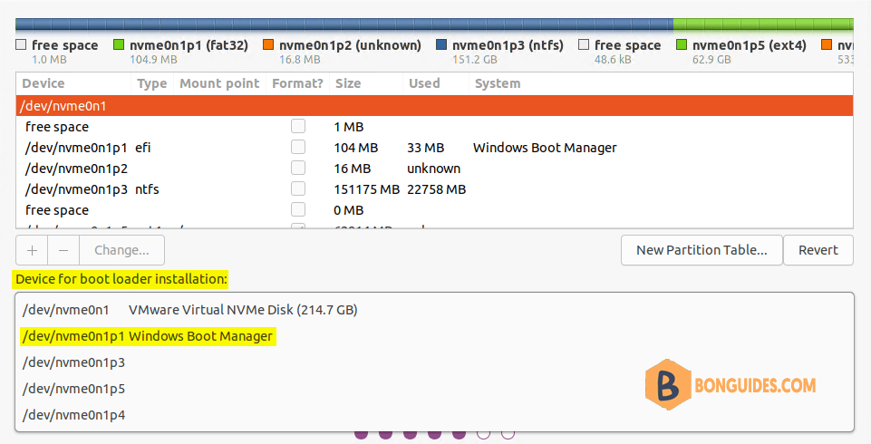
Task: Select /dev/nvme0n1p1 Windows Boot Manager boot device
Action: tap(147, 336)
